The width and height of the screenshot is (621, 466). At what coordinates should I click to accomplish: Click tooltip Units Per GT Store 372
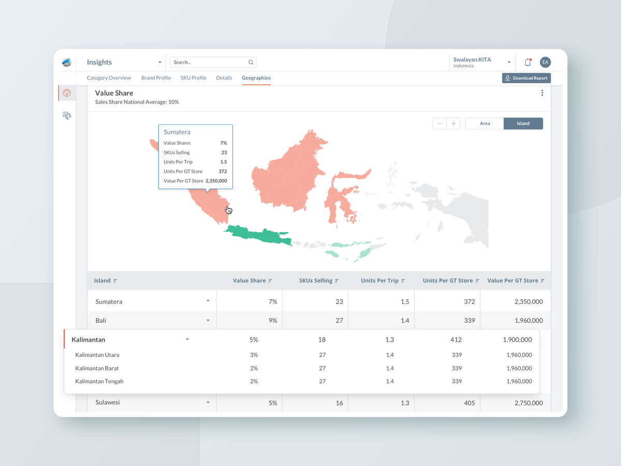[223, 171]
